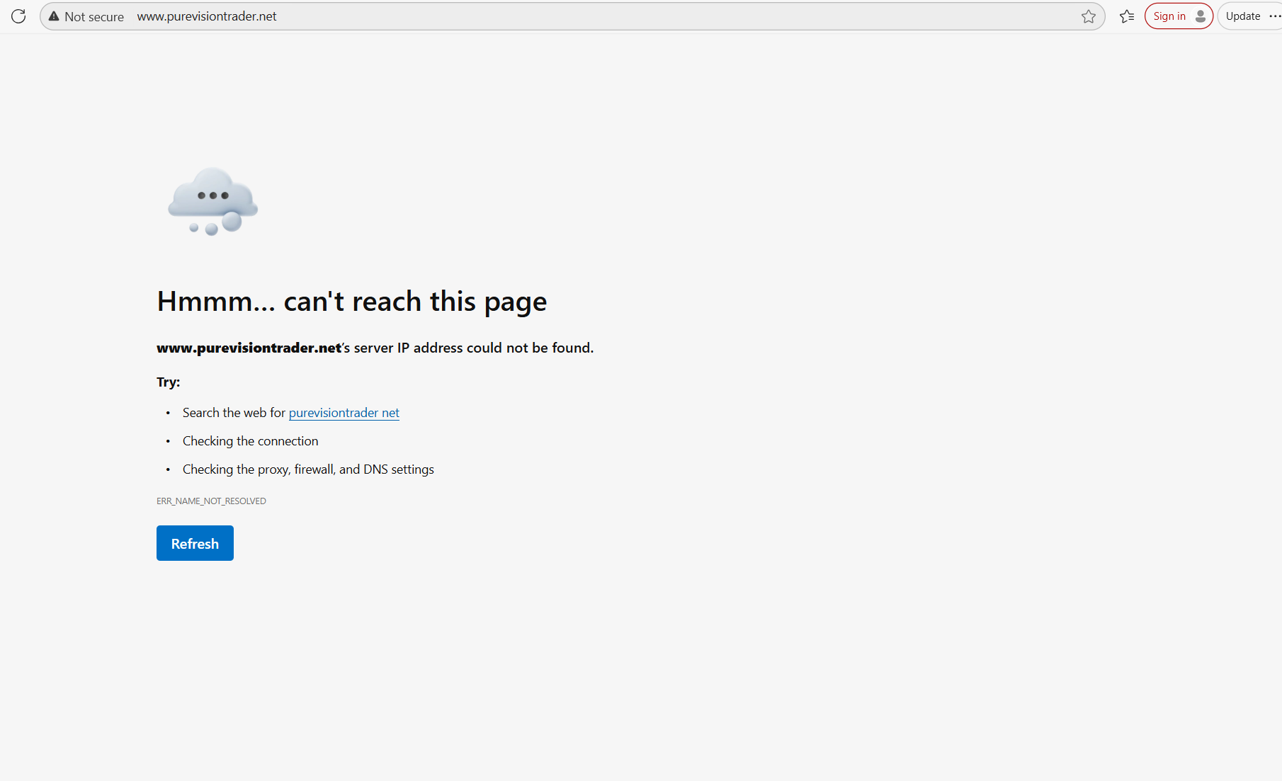Click the Sign in button

click(1169, 16)
